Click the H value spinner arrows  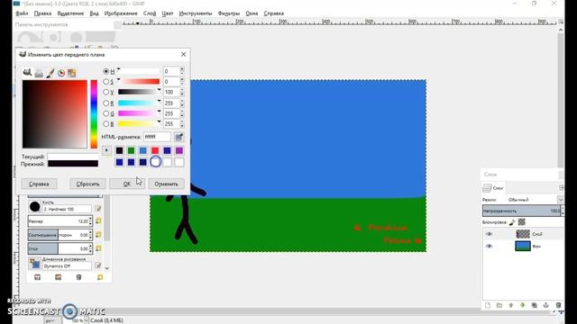pyautogui.click(x=182, y=71)
